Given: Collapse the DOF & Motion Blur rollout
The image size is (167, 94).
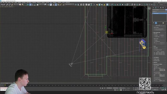Looking at the screenshot, I should click(x=159, y=32).
